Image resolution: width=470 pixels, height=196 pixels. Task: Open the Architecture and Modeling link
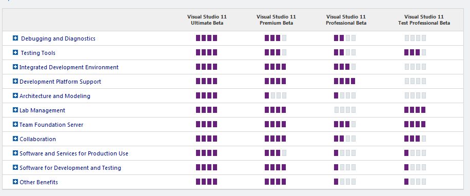55,96
